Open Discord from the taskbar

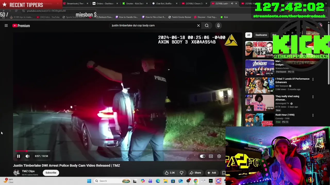coord(218,181)
